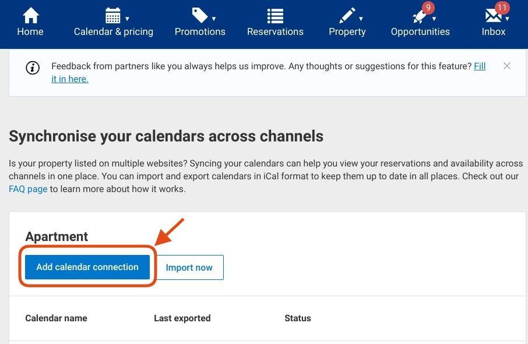Select the Home icon in navigation

point(30,15)
